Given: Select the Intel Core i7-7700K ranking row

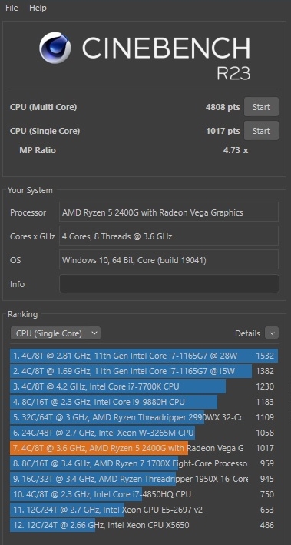Looking at the screenshot, I should tap(144, 386).
